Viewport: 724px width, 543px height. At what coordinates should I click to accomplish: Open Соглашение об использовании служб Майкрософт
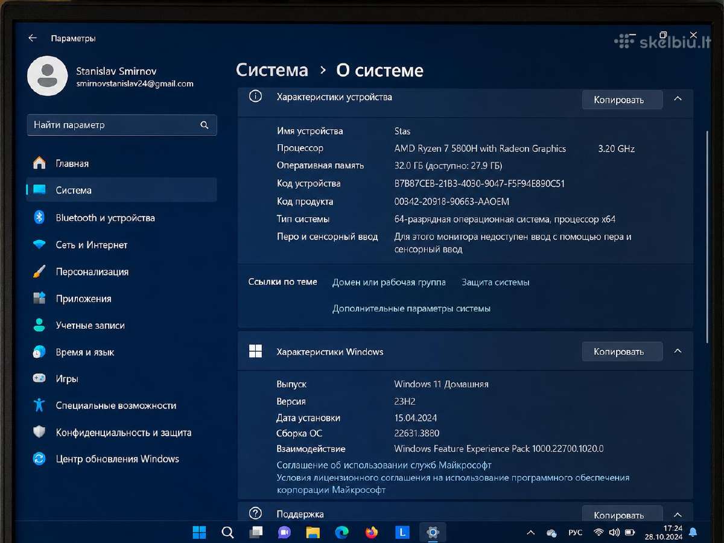click(384, 465)
